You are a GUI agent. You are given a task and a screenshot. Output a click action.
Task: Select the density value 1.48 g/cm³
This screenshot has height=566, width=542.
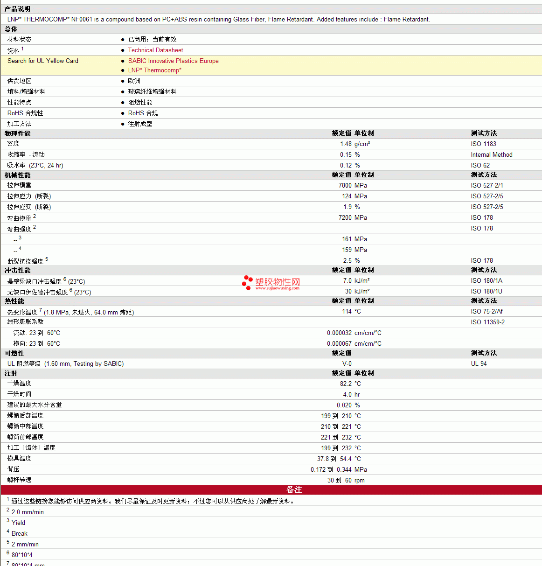click(355, 144)
